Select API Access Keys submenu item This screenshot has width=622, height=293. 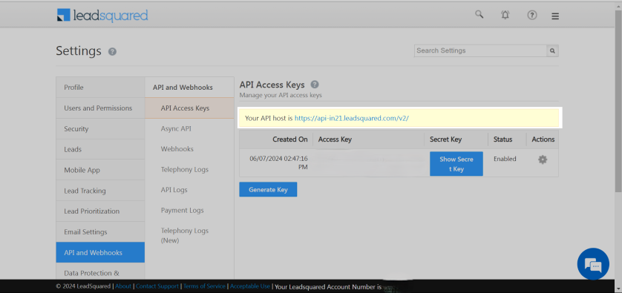(189, 108)
